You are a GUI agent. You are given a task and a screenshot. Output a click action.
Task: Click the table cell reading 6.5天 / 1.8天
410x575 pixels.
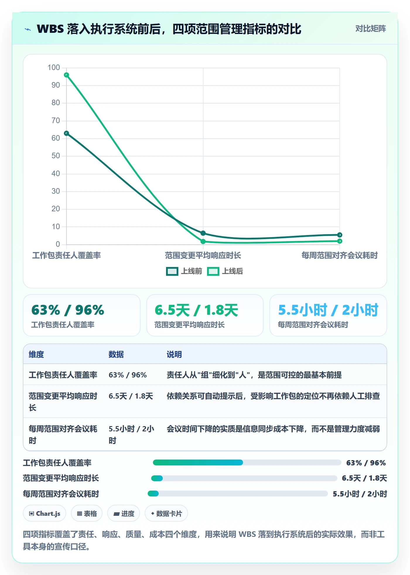point(131,396)
